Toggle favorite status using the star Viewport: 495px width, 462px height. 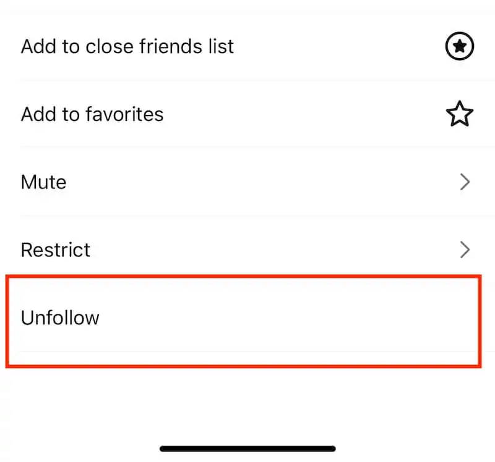coord(459,114)
